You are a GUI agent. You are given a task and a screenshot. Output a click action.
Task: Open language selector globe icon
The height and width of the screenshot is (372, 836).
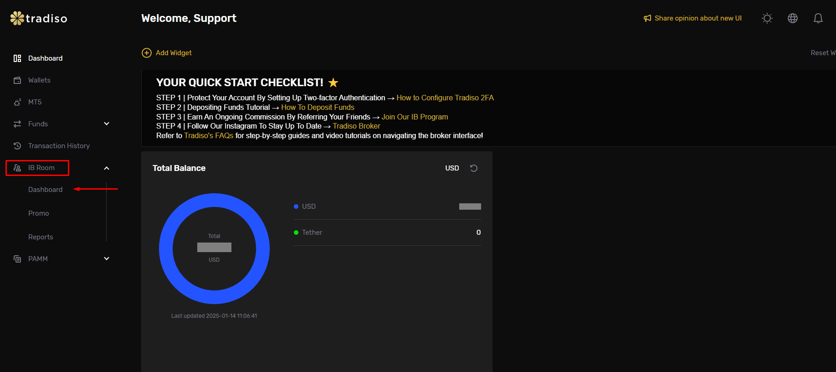point(793,18)
